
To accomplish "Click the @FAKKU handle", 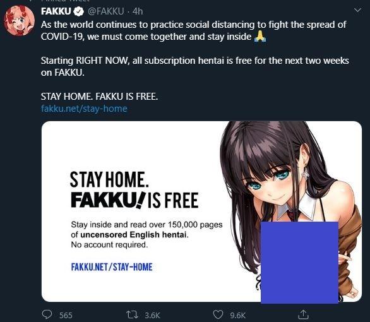I will coord(105,11).
